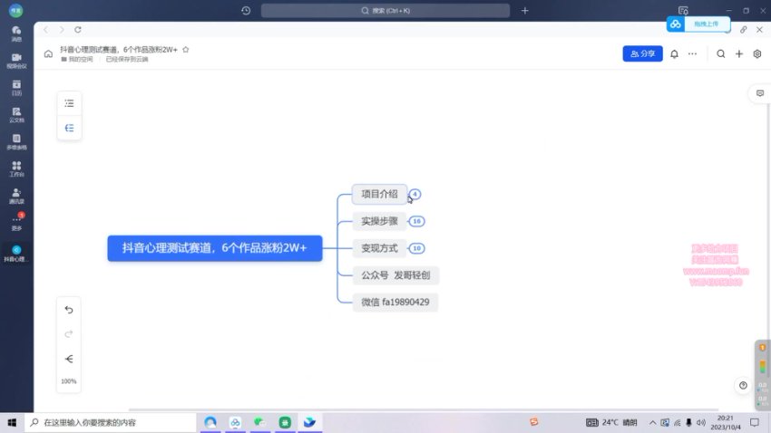
Task: Click the document settings gear icon
Action: [757, 54]
